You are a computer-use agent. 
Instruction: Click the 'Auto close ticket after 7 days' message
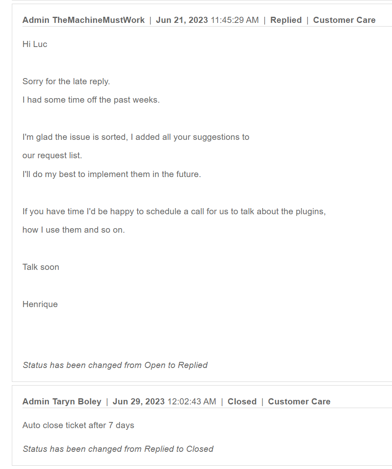pyautogui.click(x=78, y=425)
